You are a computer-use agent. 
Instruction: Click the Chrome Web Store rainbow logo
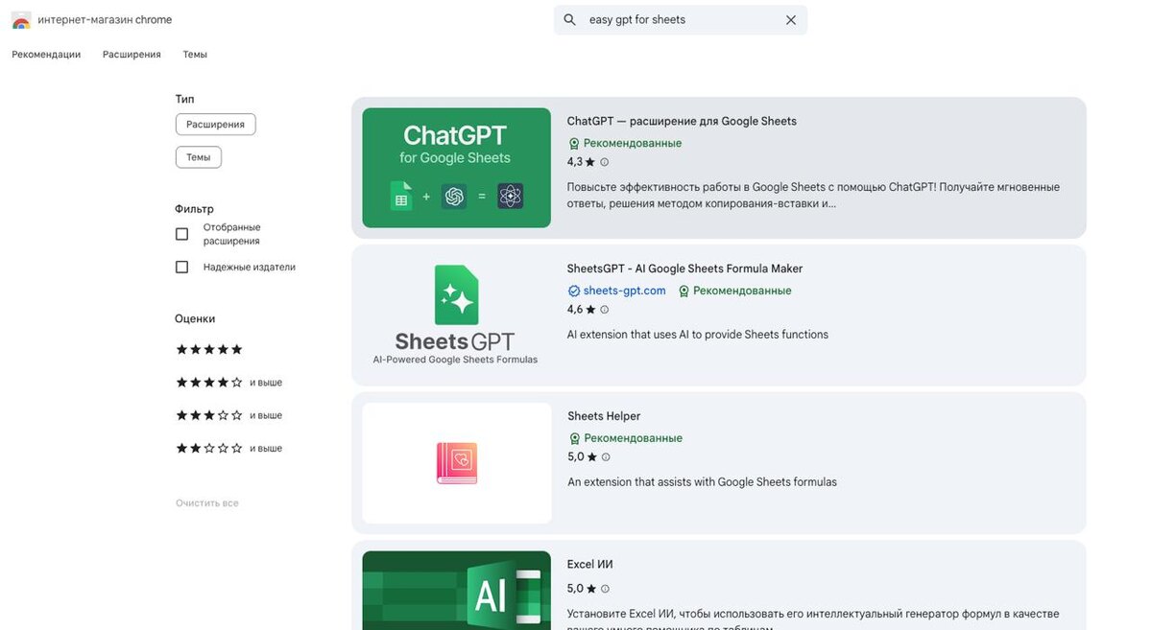coord(21,20)
